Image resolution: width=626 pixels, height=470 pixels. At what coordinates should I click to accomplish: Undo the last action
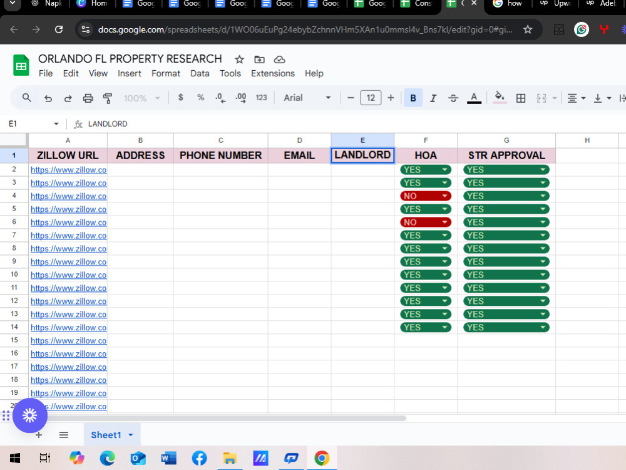point(48,98)
